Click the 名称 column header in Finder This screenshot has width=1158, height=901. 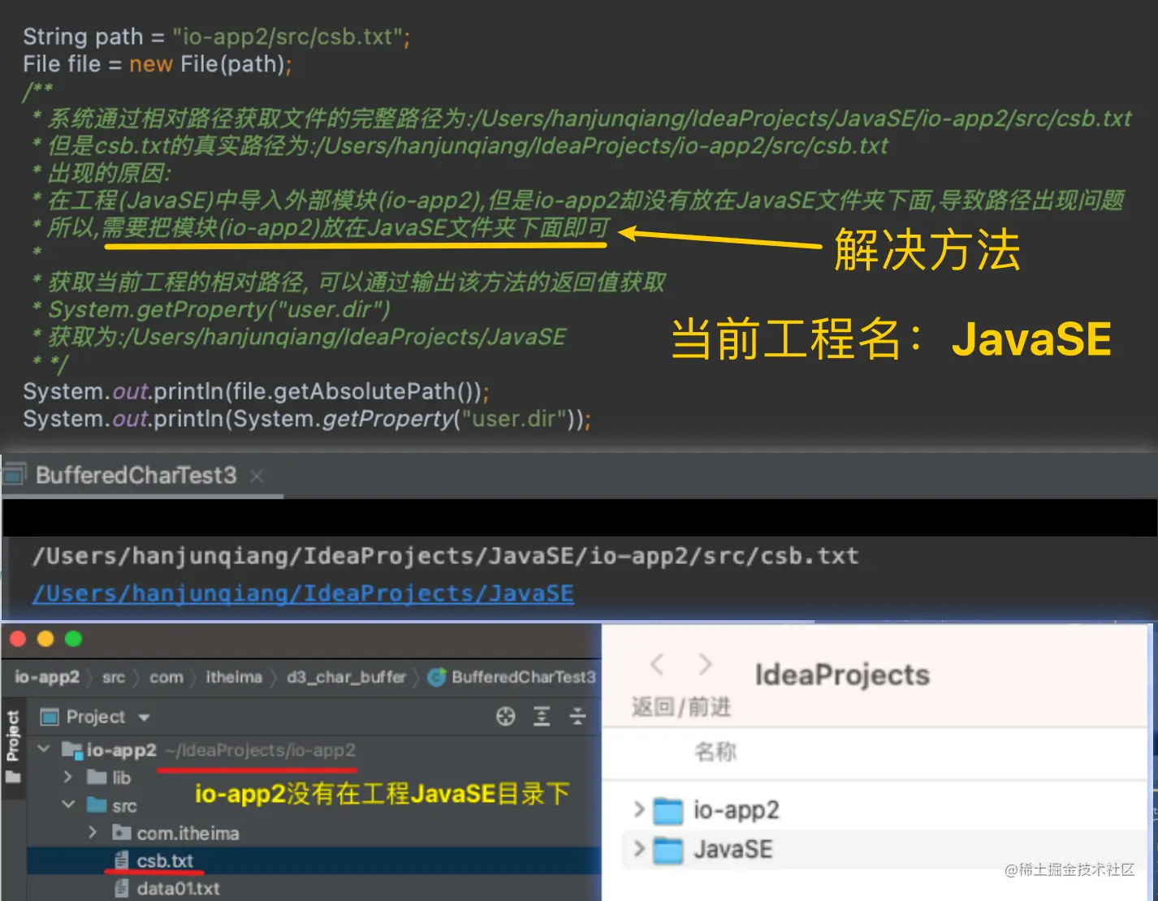coord(715,752)
